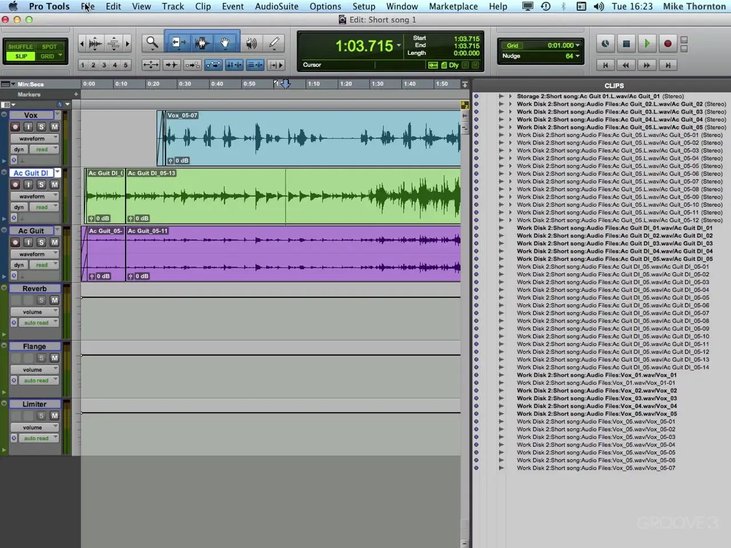Expand Ac Guit_02 stereo clip in list
Viewport: 731px width, 548px height.
click(x=510, y=104)
